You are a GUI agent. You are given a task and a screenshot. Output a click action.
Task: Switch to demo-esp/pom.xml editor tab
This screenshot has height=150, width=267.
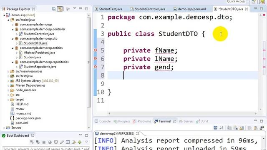click(x=192, y=9)
